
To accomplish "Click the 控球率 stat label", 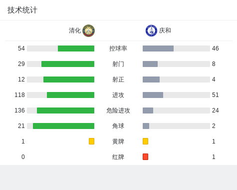I will pos(118,48).
